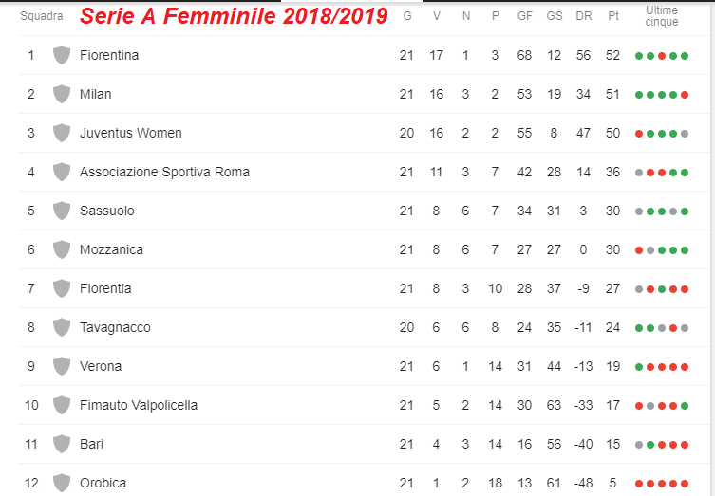The width and height of the screenshot is (715, 496).
Task: Click the Ultime cinque column header
Action: pyautogui.click(x=662, y=15)
